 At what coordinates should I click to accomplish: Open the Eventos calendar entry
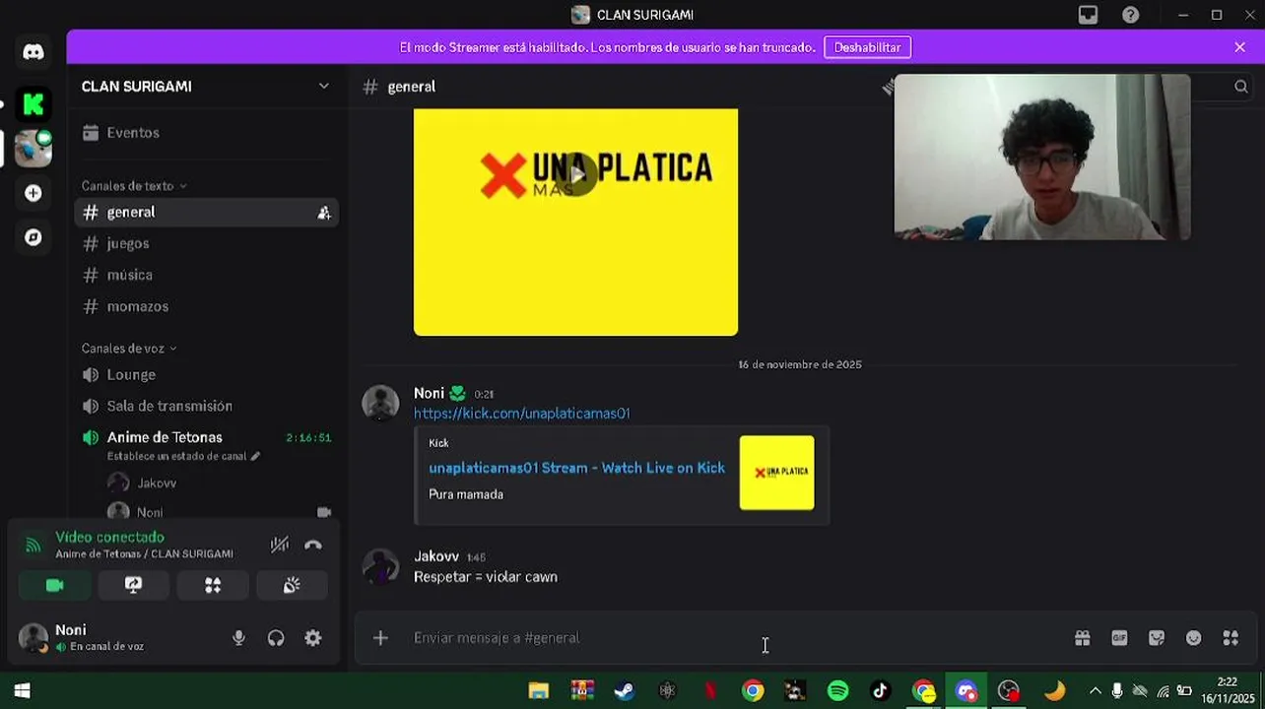[206, 133]
